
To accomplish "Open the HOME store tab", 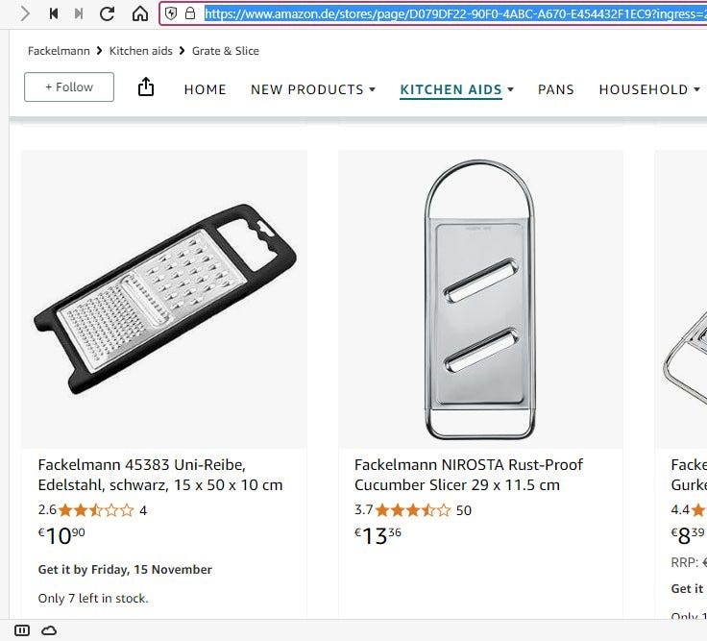I will pyautogui.click(x=206, y=89).
